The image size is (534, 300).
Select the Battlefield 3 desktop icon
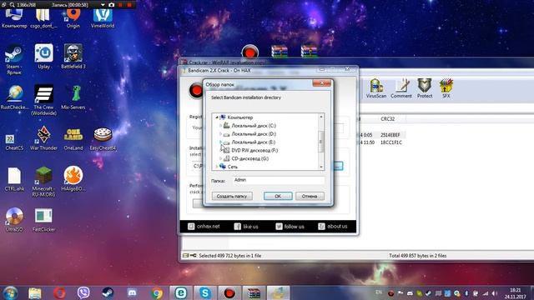click(x=73, y=57)
